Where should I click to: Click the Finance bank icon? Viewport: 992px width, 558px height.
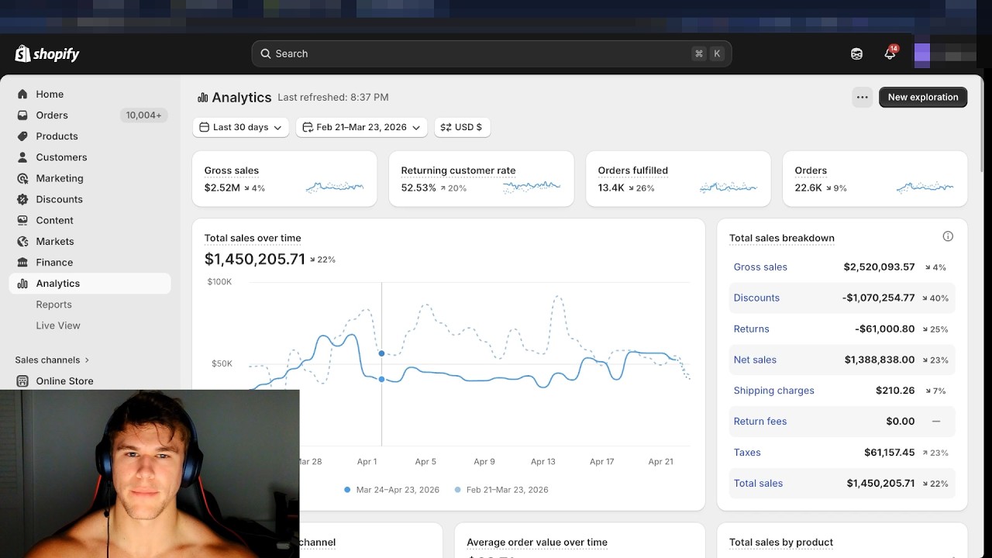[x=22, y=262]
